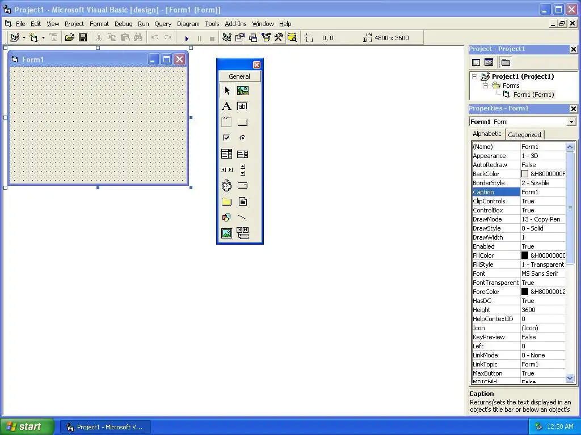Open the Form1 object dropdown in Properties
This screenshot has height=435, width=581.
tap(572, 122)
